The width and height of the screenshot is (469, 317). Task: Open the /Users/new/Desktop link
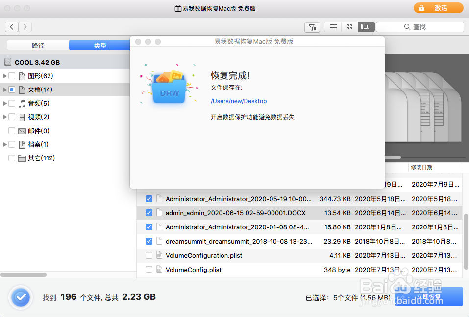tap(239, 101)
